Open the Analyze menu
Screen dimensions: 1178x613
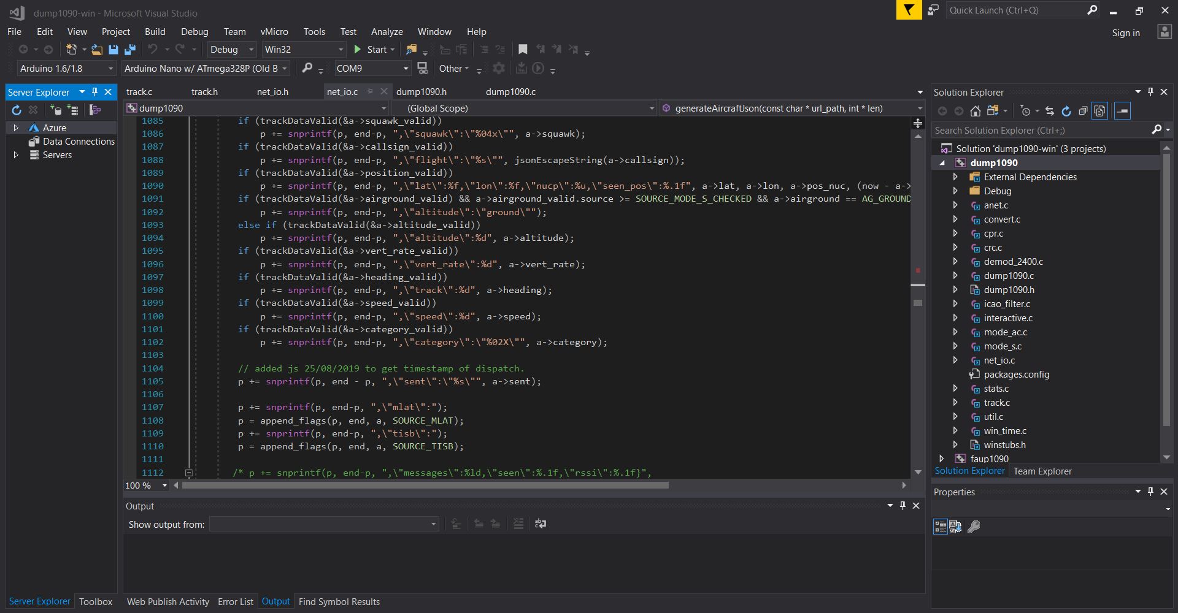(387, 32)
